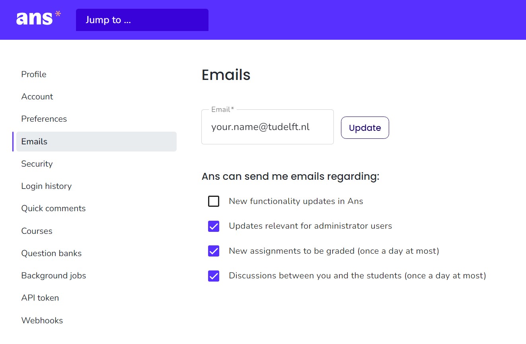Open the Question banks page
This screenshot has width=526, height=344.
(51, 253)
